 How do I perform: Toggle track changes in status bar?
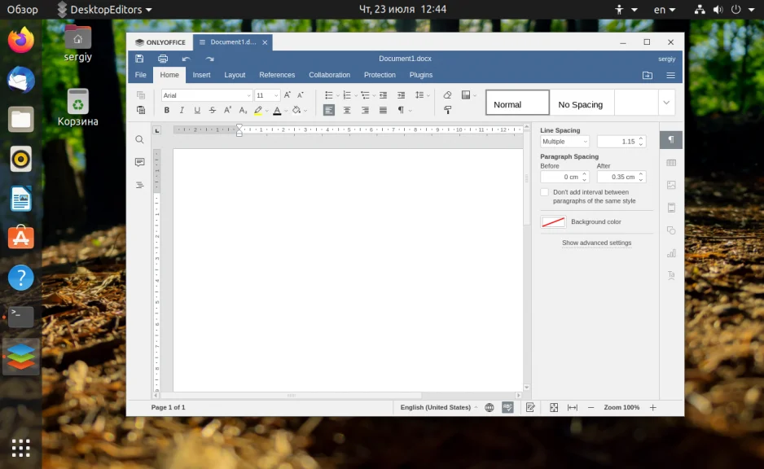tap(530, 407)
